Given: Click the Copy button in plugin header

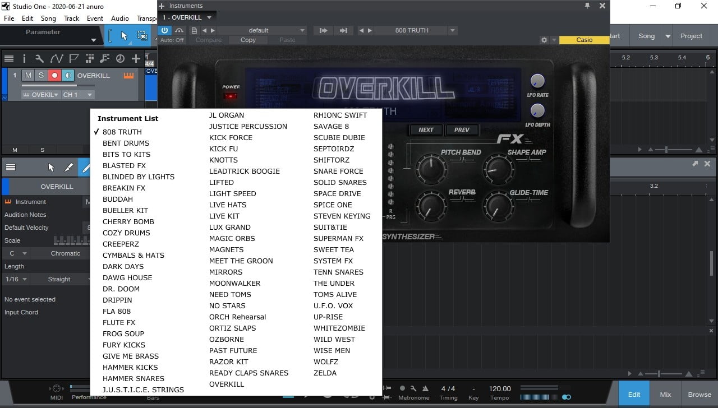Looking at the screenshot, I should coord(248,40).
